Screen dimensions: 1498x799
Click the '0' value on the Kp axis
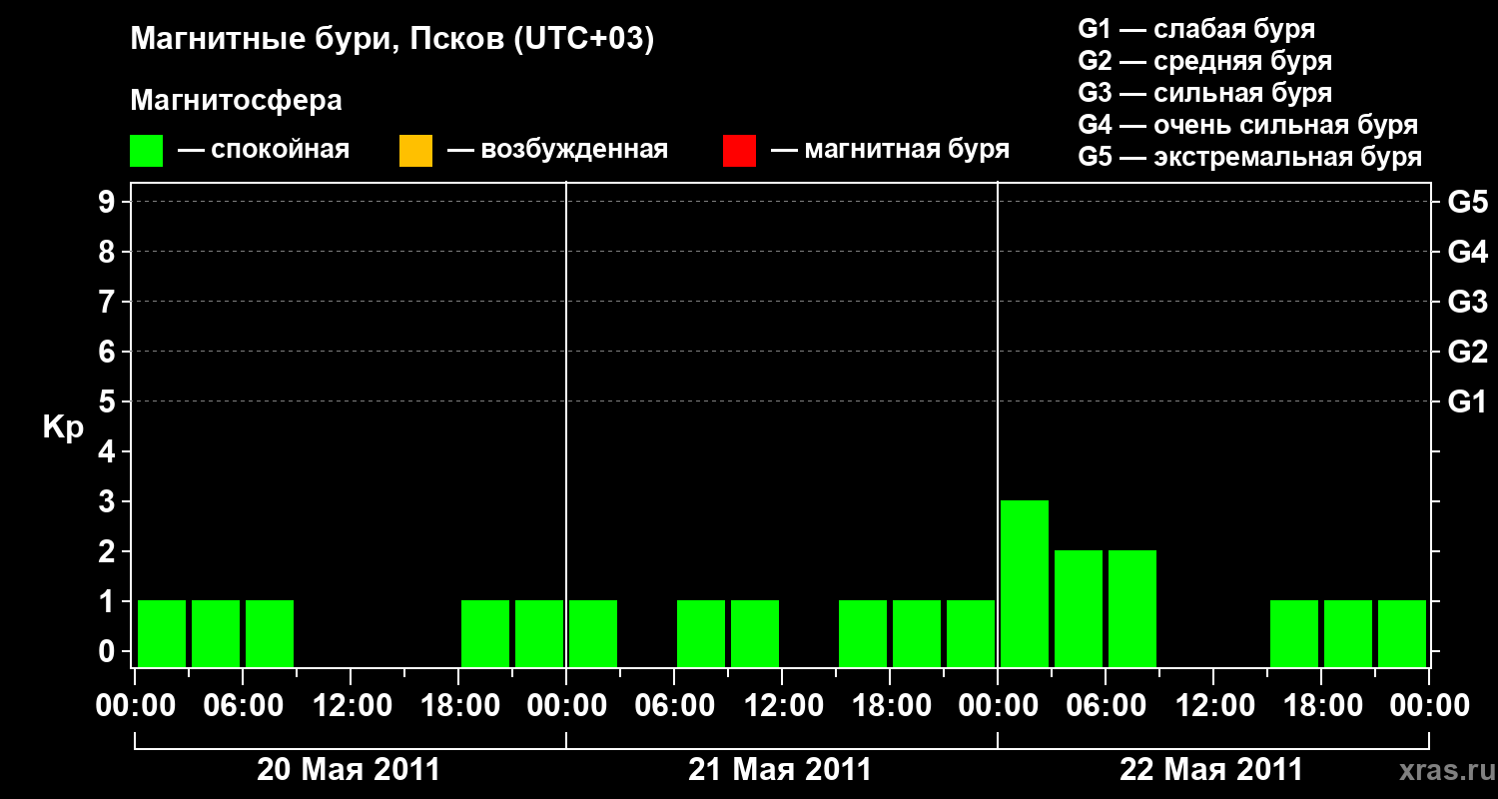109,651
